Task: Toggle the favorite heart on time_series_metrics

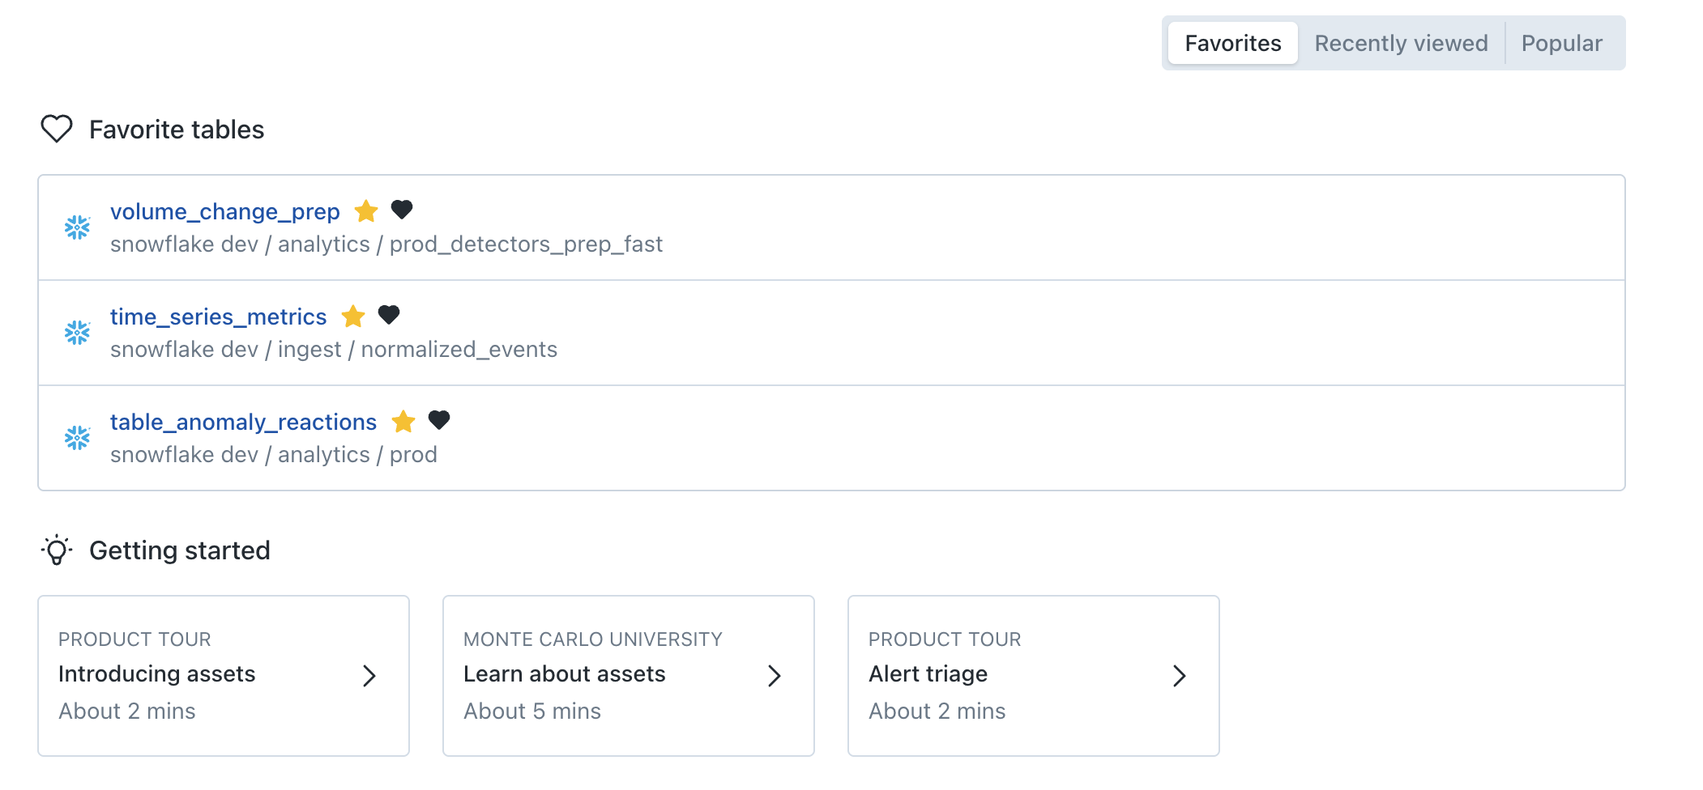Action: coord(389,315)
